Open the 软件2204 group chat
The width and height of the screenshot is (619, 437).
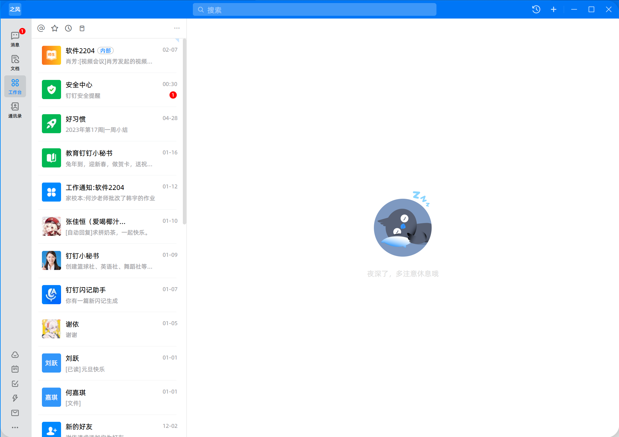[108, 56]
